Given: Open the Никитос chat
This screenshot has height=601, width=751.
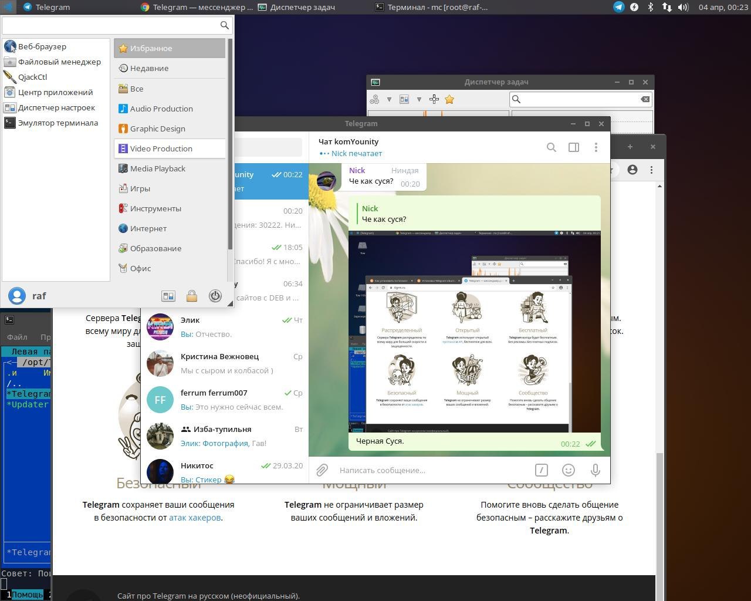Looking at the screenshot, I should (225, 470).
